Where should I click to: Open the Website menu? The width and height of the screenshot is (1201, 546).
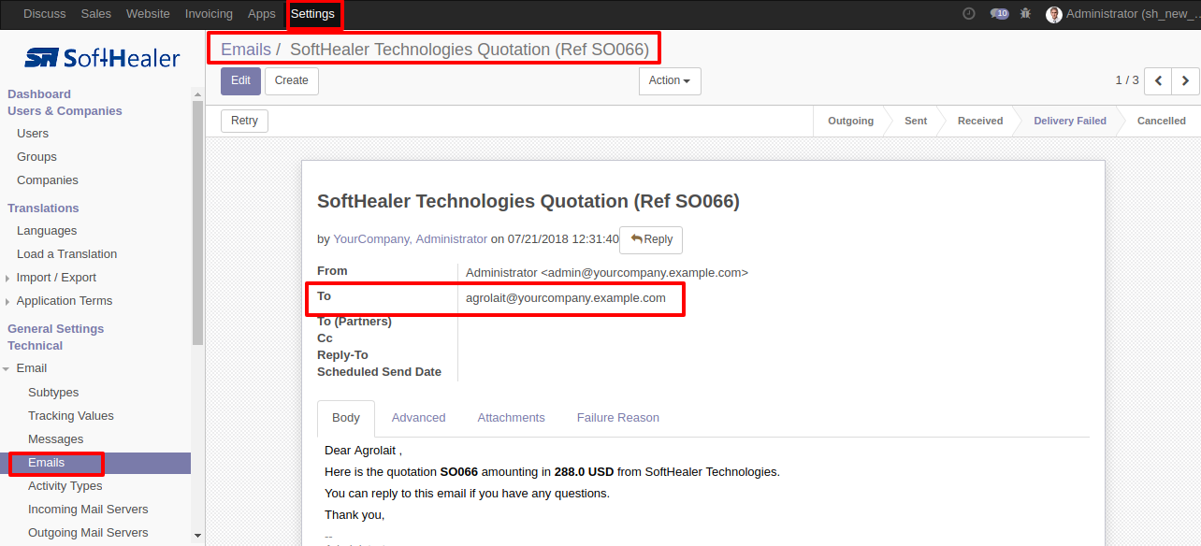148,14
